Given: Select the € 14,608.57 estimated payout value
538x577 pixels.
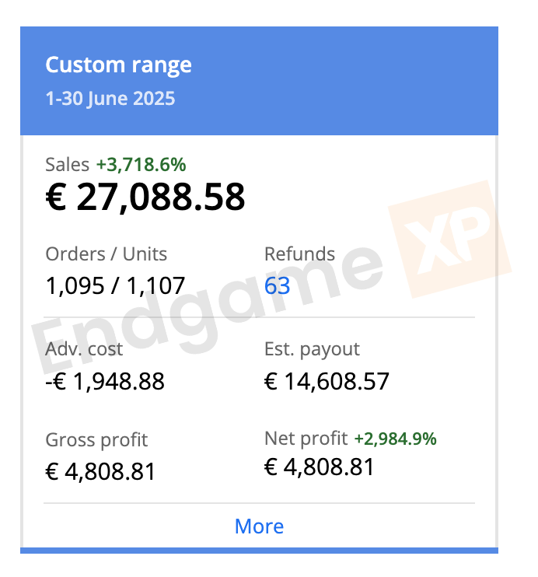Looking at the screenshot, I should point(327,381).
